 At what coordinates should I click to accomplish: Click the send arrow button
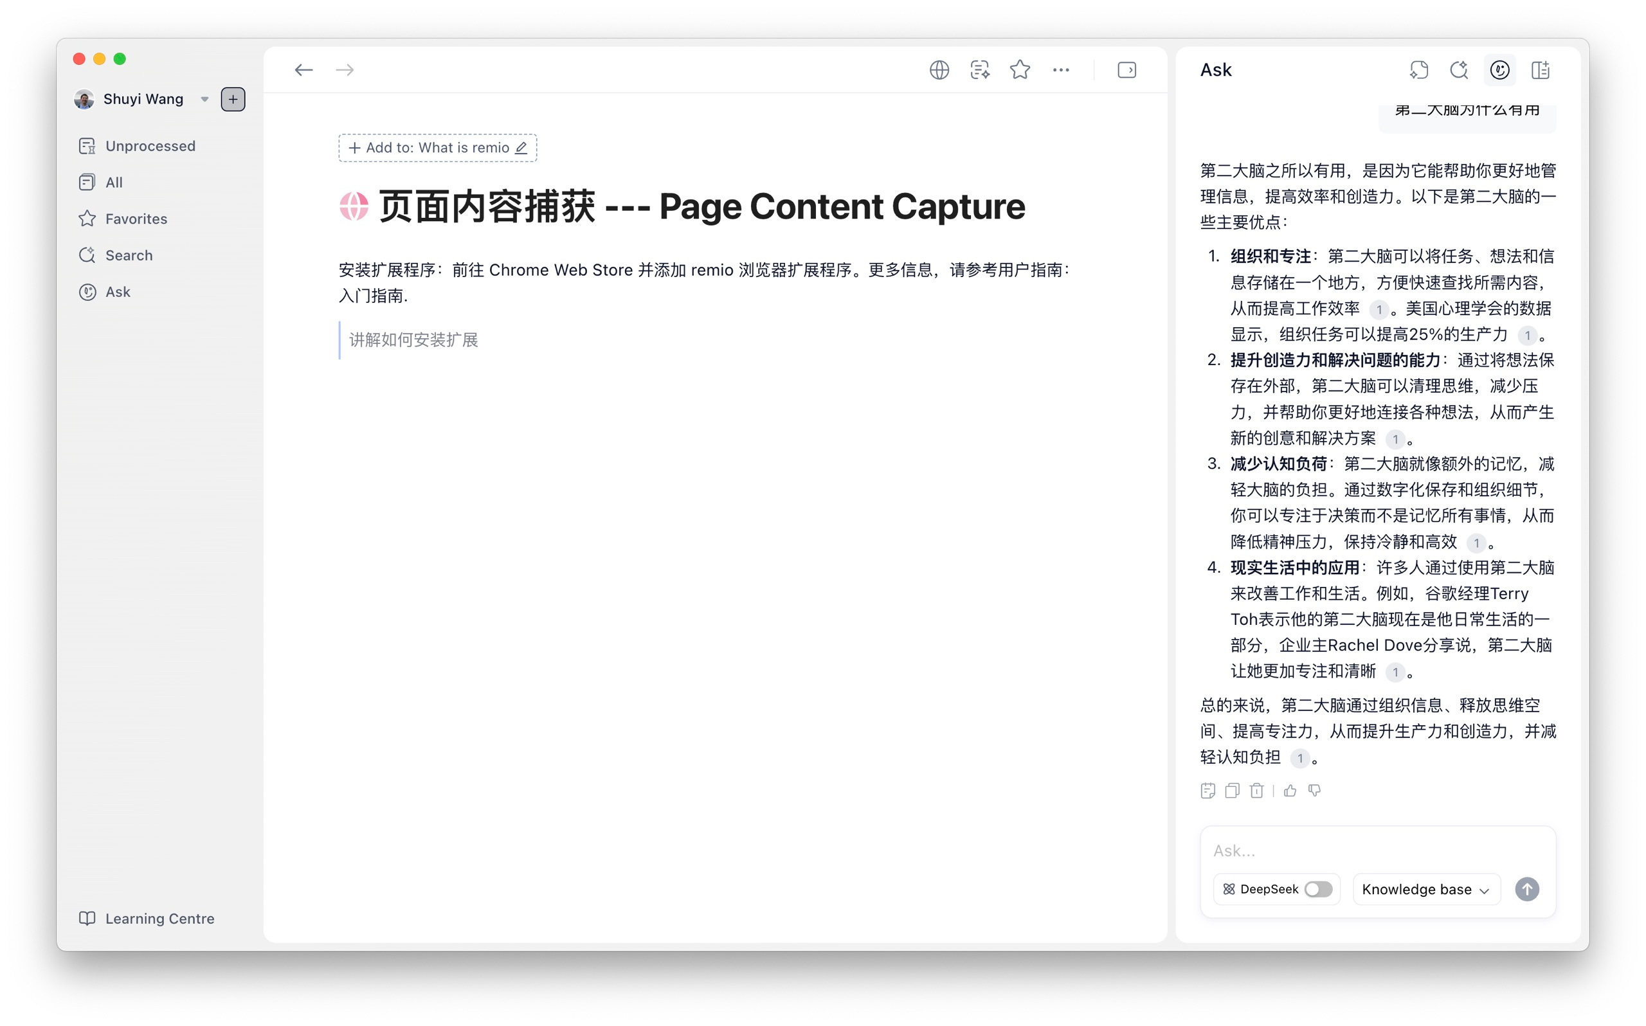coord(1526,889)
